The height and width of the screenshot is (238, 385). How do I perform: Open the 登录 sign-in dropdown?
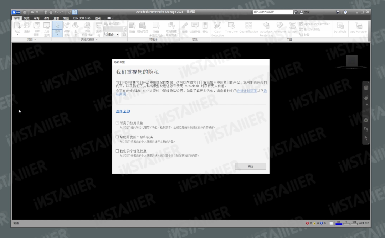(x=324, y=12)
